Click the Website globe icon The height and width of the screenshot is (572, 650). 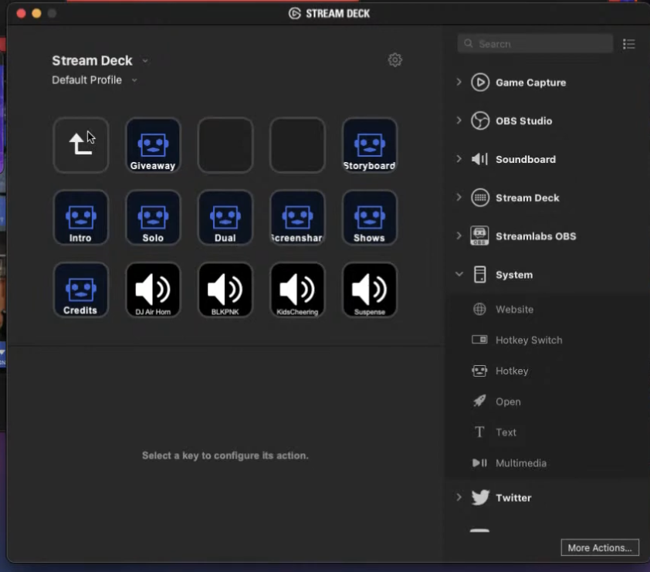point(479,310)
